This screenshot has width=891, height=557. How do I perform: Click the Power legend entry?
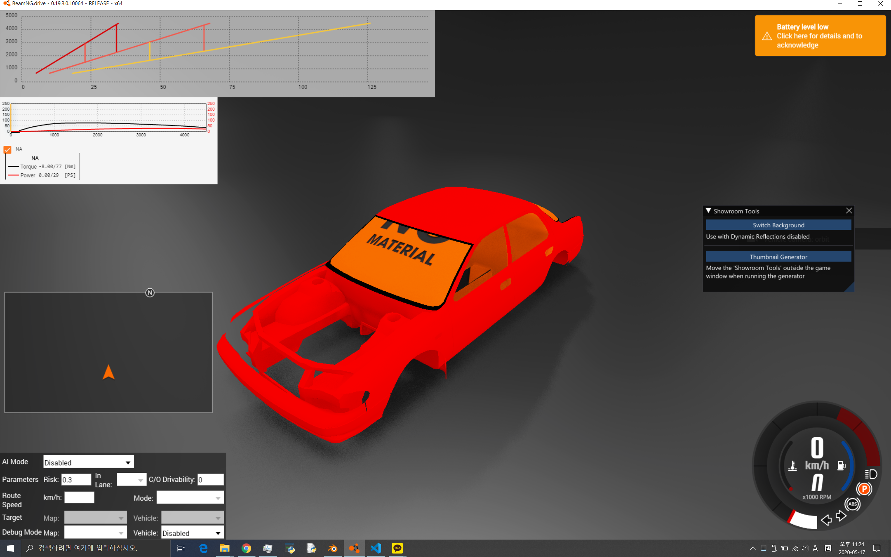point(42,175)
